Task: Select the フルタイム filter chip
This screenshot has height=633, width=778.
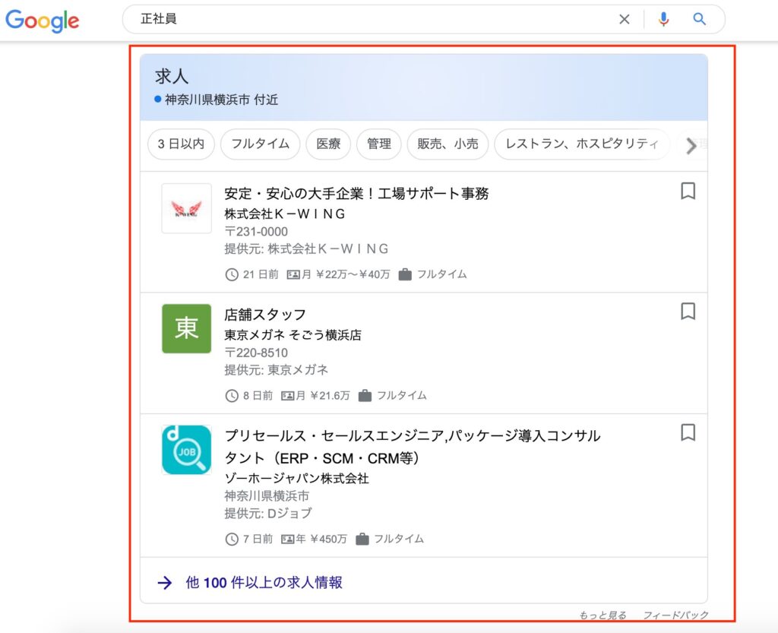Action: [x=261, y=144]
